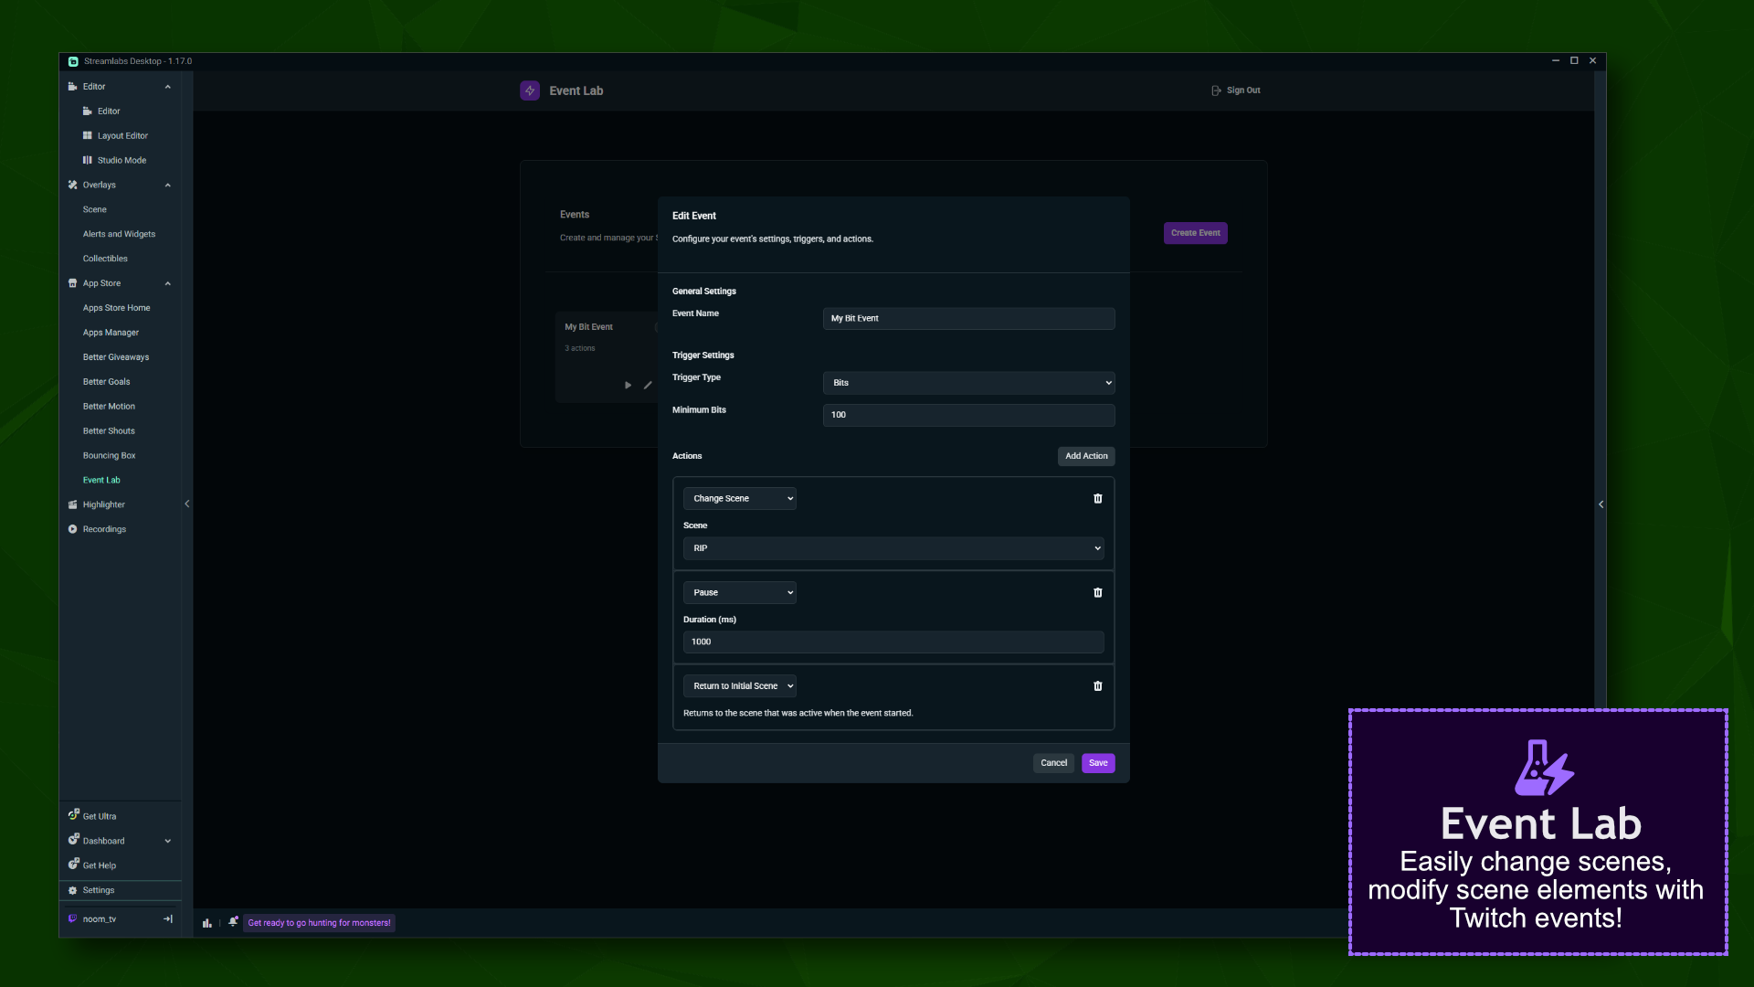1754x987 pixels.
Task: Click the Save button in Edit Event
Action: tap(1097, 762)
